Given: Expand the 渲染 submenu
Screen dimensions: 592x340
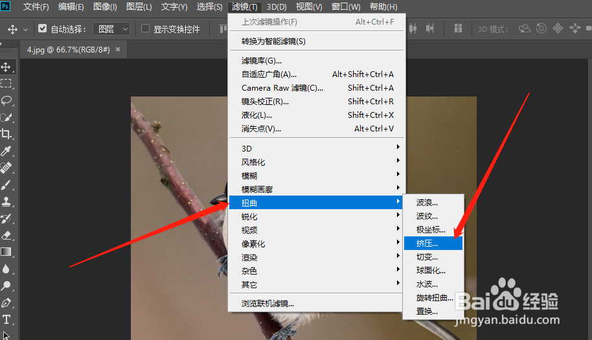Looking at the screenshot, I should click(x=316, y=257).
